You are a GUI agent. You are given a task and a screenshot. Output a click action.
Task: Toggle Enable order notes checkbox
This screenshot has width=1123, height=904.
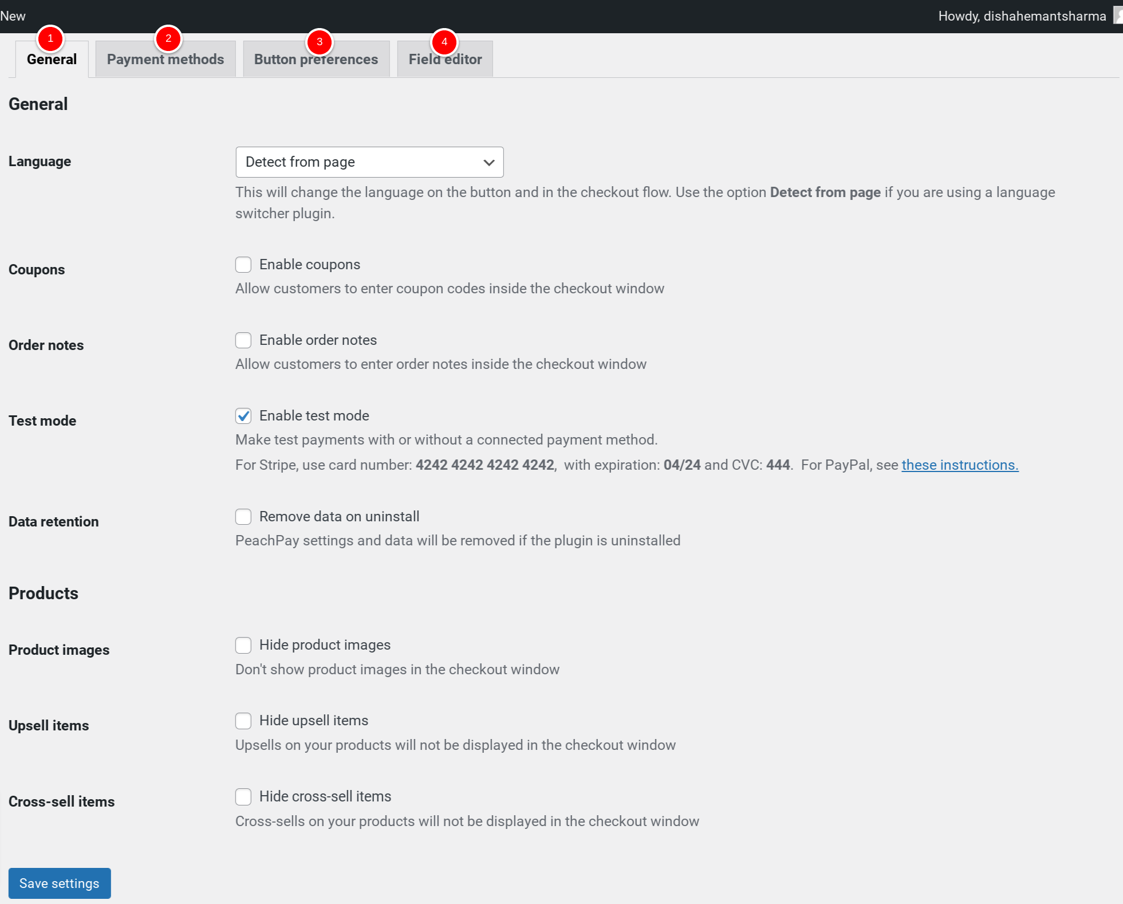[x=243, y=340]
